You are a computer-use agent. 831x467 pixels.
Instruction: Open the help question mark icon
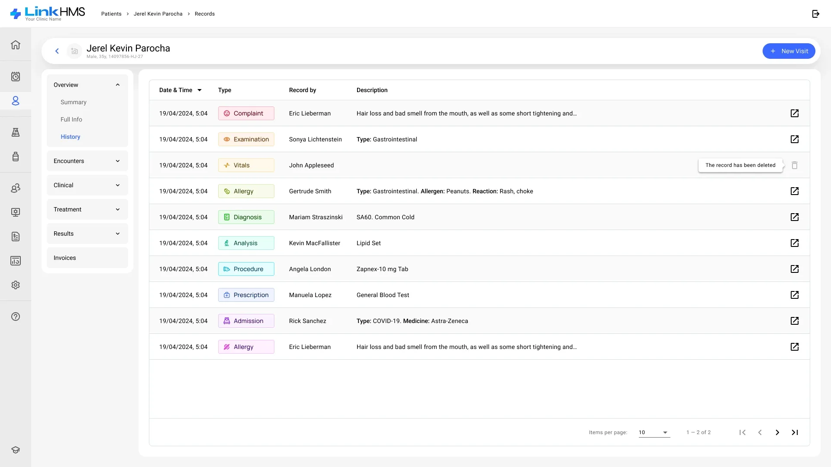coord(16,317)
